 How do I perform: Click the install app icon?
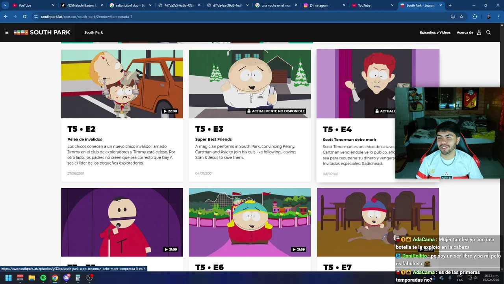(453, 17)
